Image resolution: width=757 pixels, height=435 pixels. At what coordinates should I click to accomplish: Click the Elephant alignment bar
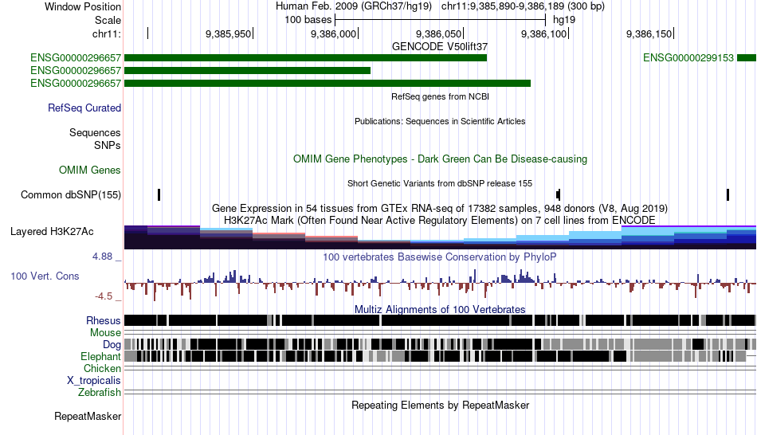coord(440,356)
